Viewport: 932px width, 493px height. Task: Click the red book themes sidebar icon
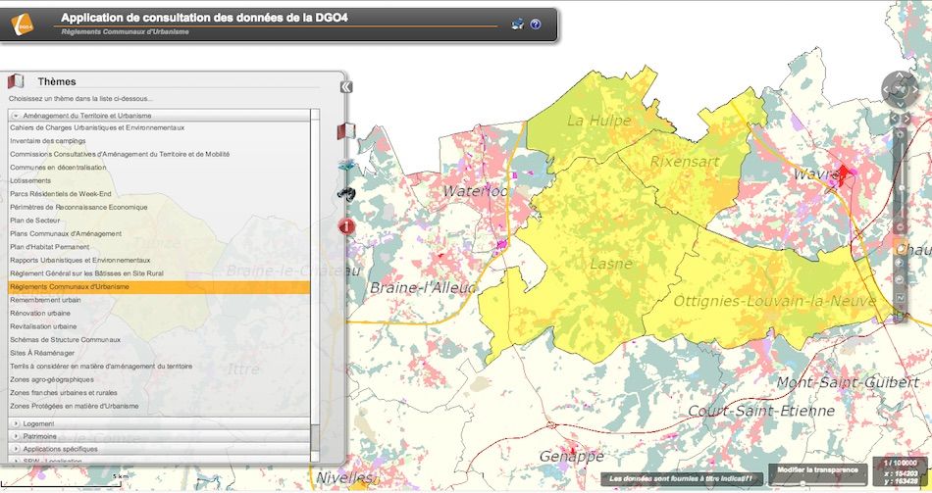tap(346, 130)
